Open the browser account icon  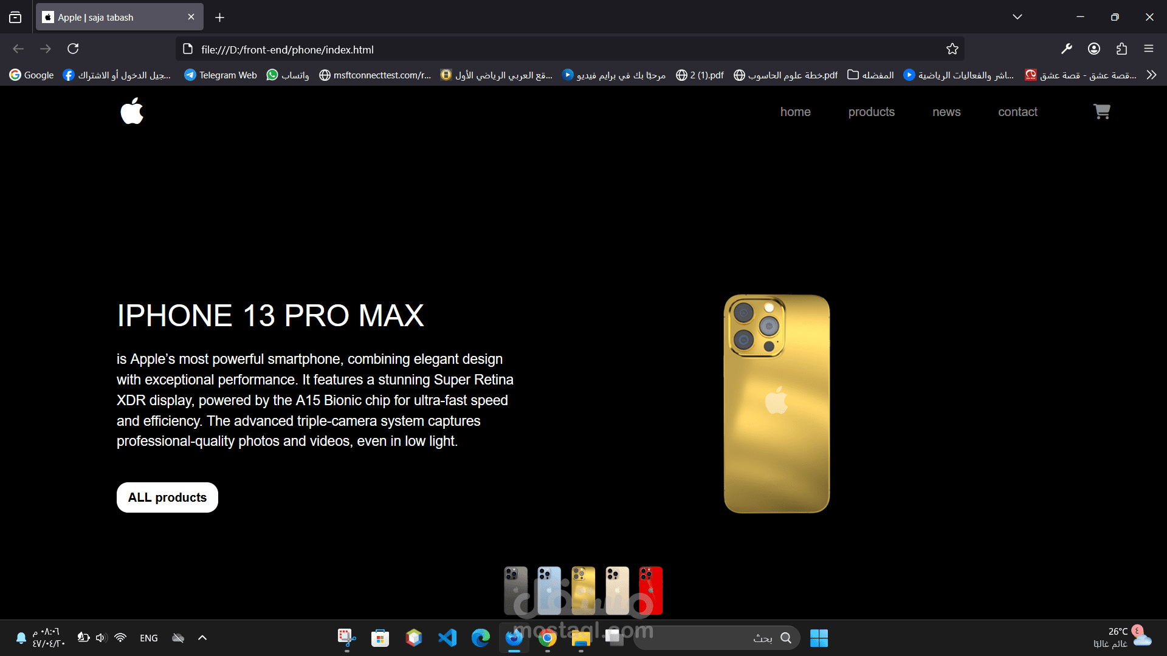coord(1094,49)
